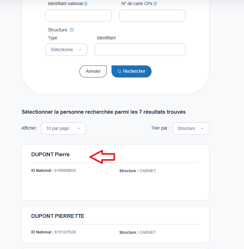Open help icon beside N° de carte CPx

pyautogui.click(x=155, y=4)
